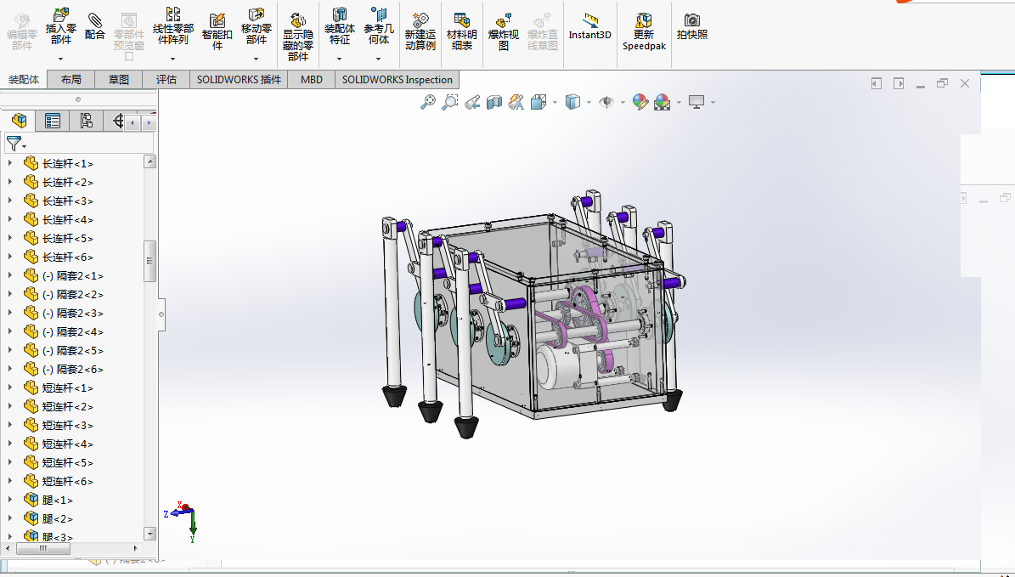The width and height of the screenshot is (1015, 577).
Task: Select 短连杆<3> in the feature tree
Action: click(x=67, y=426)
